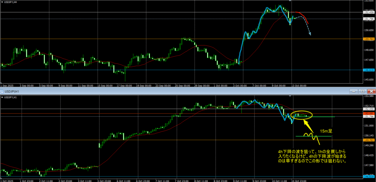Viewport: 376px width, 182px height.
Task: Click the red 152.081 price label on H1
Action: pyautogui.click(x=369, y=114)
